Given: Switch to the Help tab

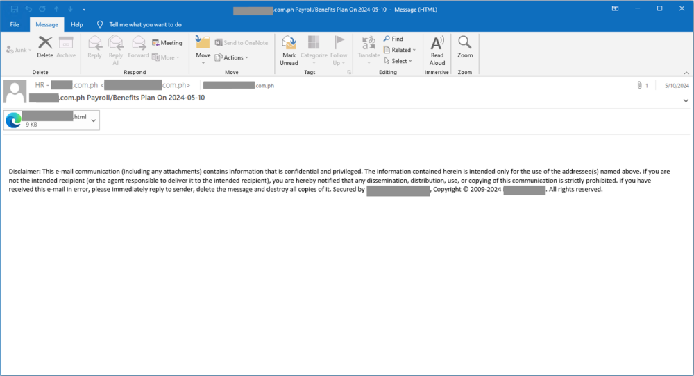Looking at the screenshot, I should [77, 24].
